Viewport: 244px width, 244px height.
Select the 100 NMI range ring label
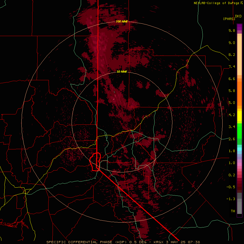pos(122,21)
